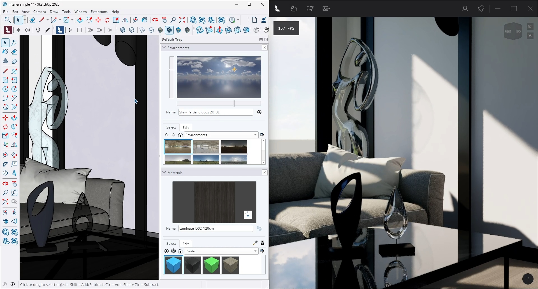This screenshot has width=538, height=289.
Task: Open the Environments collection dropdown
Action: coord(255,135)
